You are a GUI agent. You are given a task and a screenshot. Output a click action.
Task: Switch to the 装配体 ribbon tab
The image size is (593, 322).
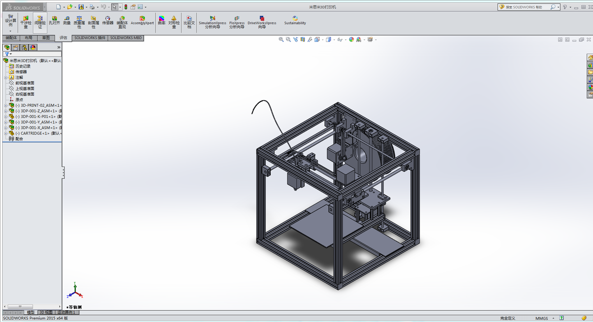(11, 38)
